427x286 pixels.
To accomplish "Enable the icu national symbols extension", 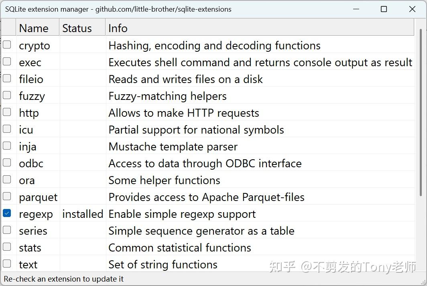I will tap(7, 129).
